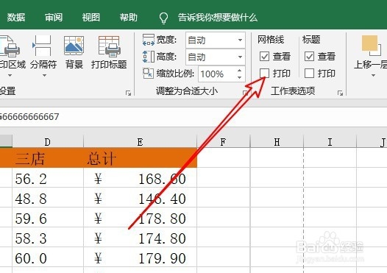This screenshot has height=273, width=387.
Task: Select the cell containing 59.6
Action: [x=48, y=218]
